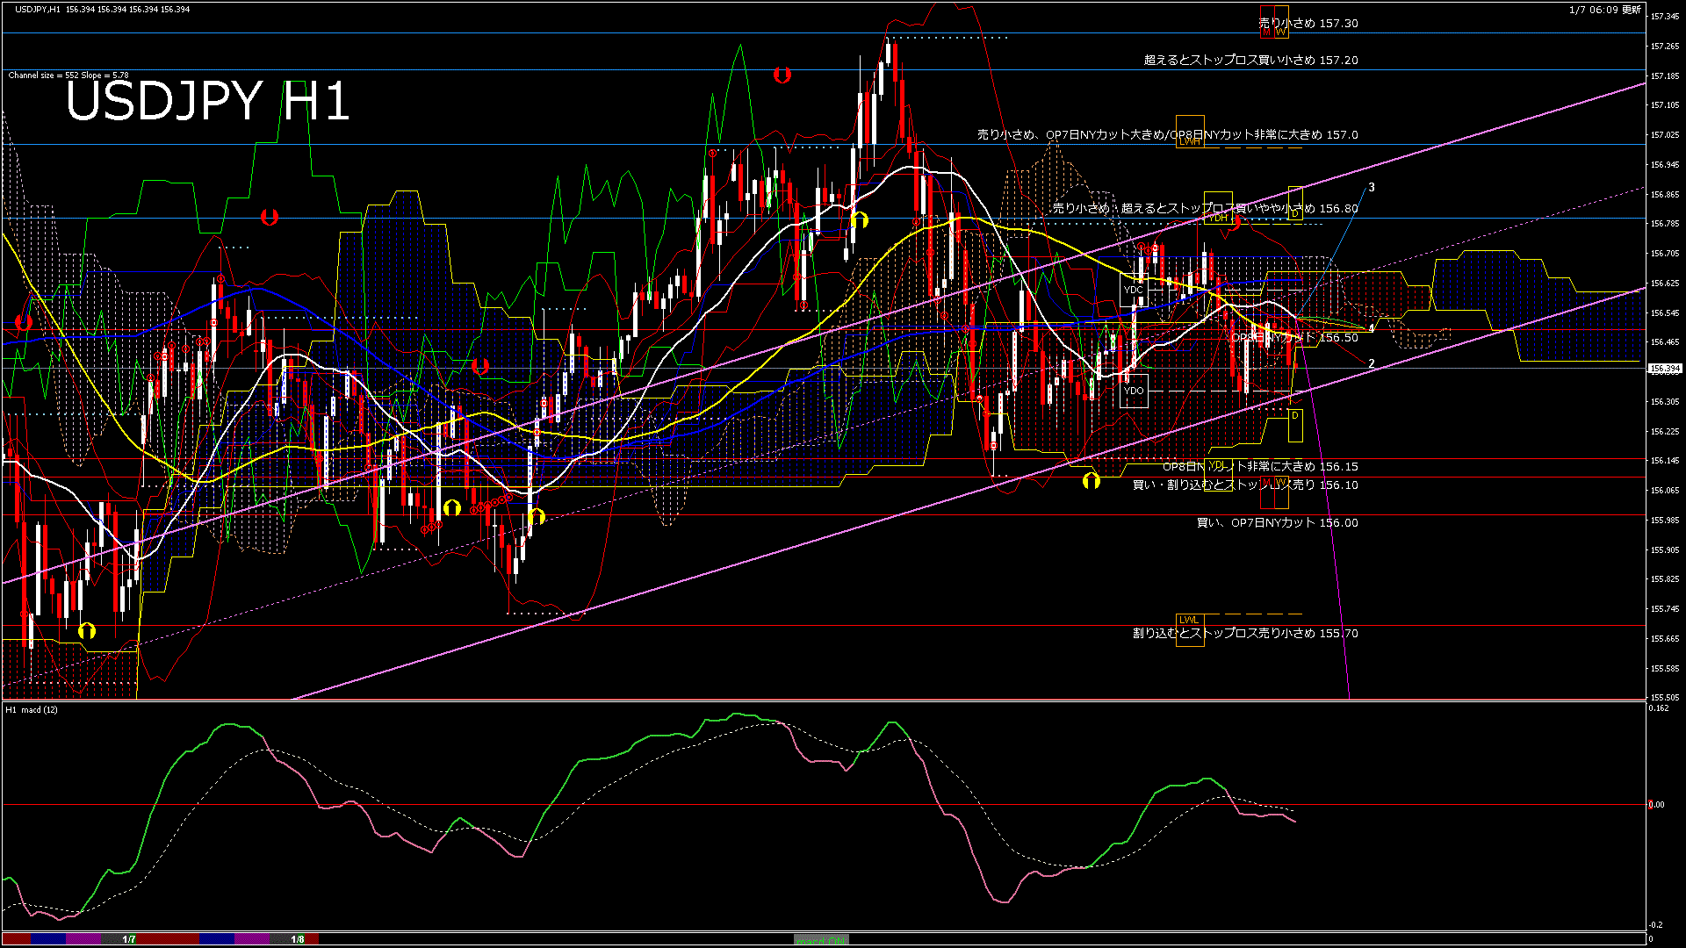Select the 買い、OP7日NYカット 156.00 label
Viewport: 1686px width, 948px height.
coord(1277,522)
